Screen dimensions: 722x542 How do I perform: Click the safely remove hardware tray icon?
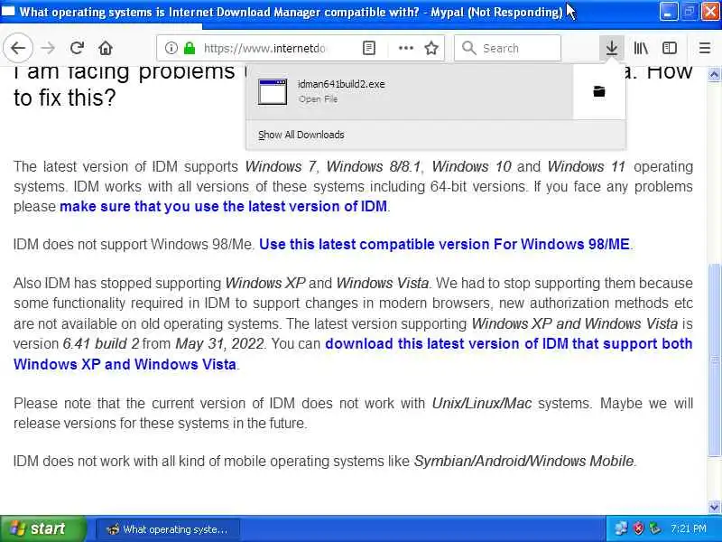point(655,528)
